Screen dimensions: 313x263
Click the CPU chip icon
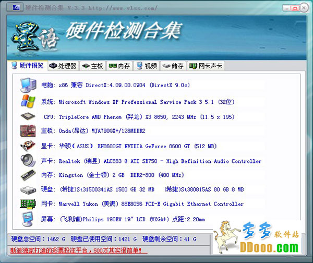28,116
